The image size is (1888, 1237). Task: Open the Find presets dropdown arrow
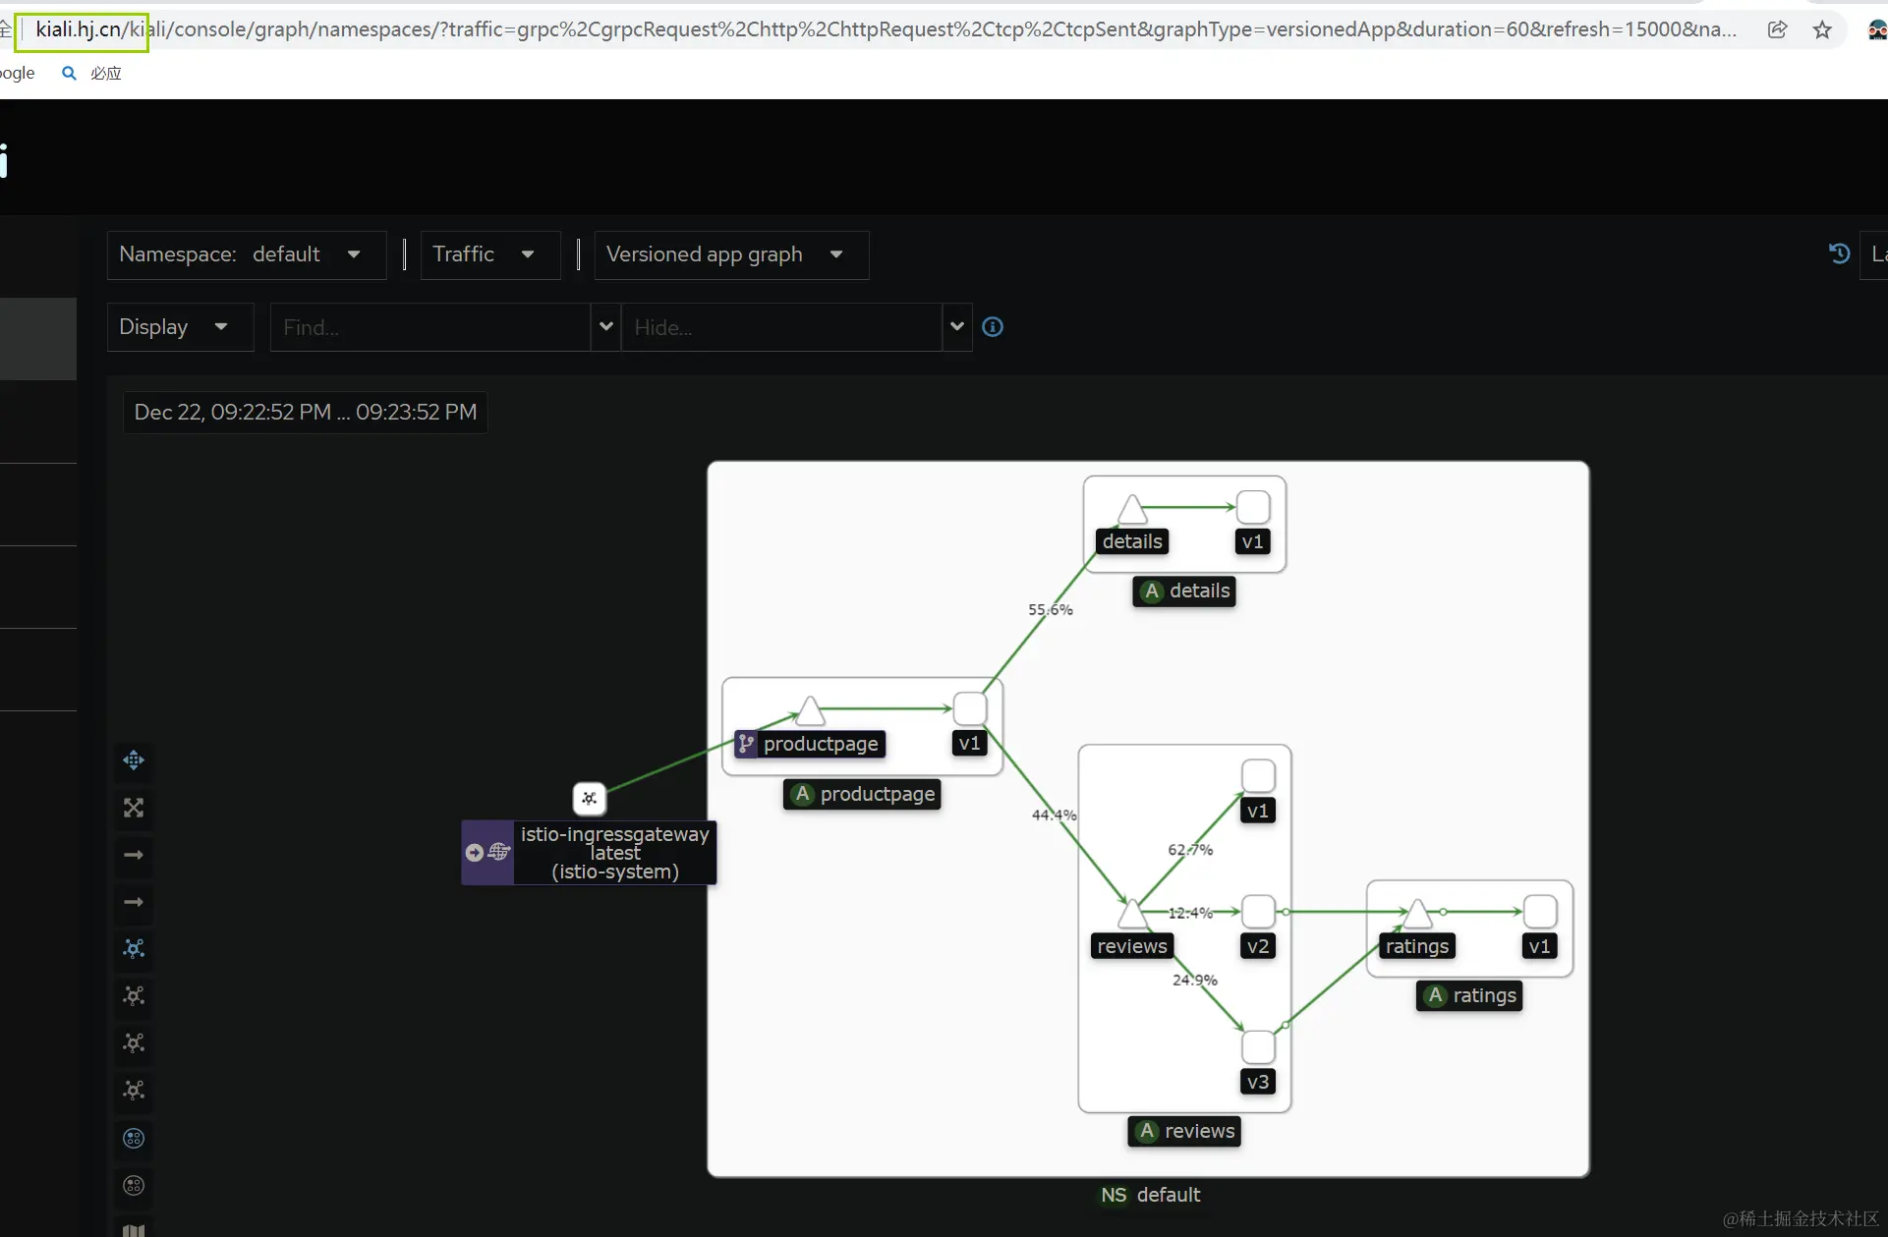[605, 326]
